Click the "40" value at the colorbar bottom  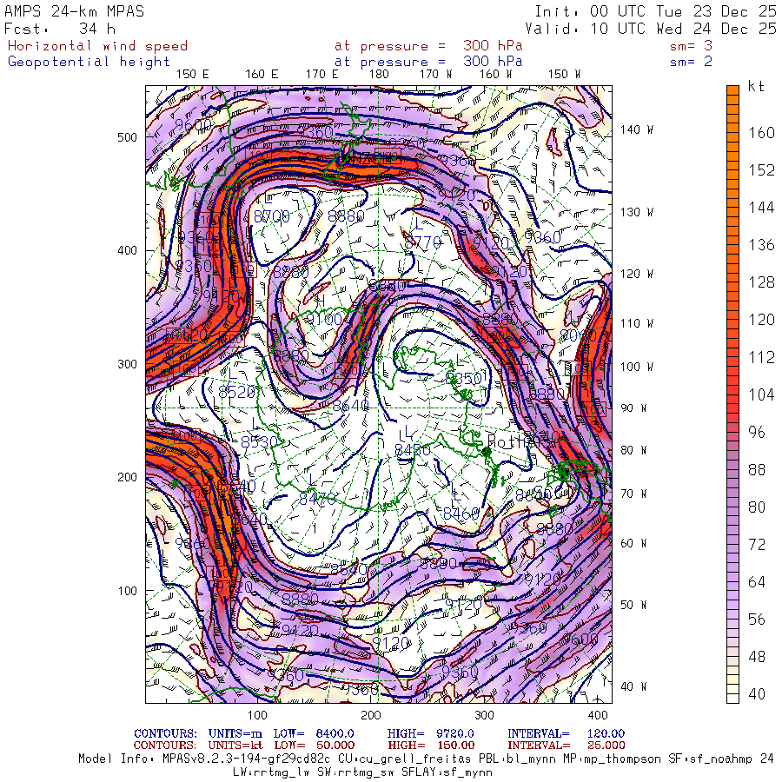757,693
